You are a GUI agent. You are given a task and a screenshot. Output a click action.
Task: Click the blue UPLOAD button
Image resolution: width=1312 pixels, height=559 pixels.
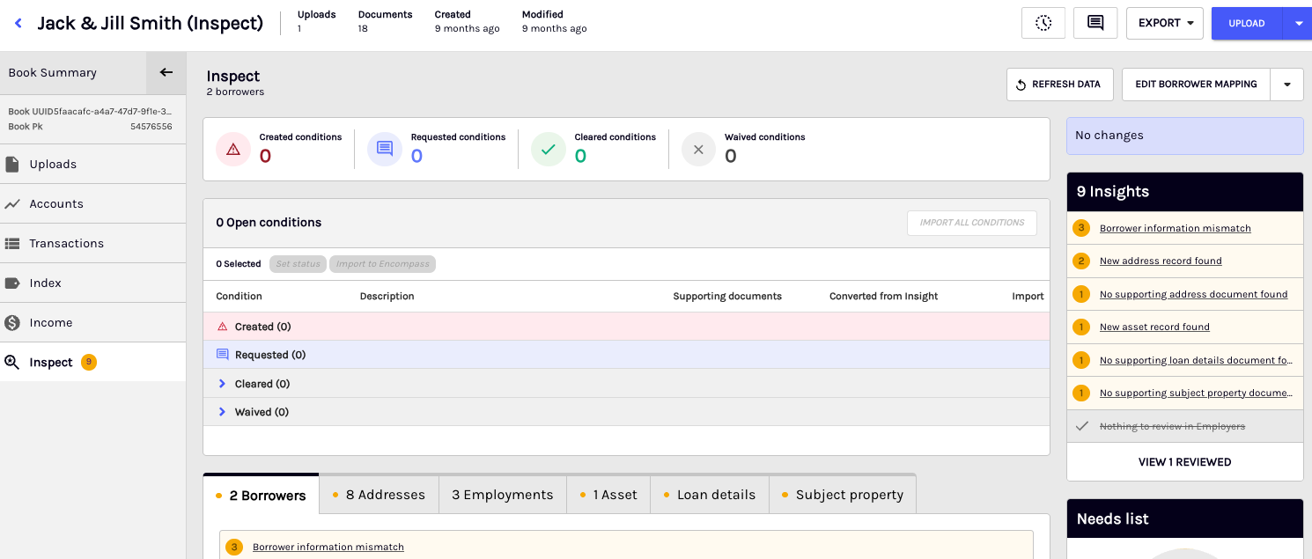pos(1247,24)
